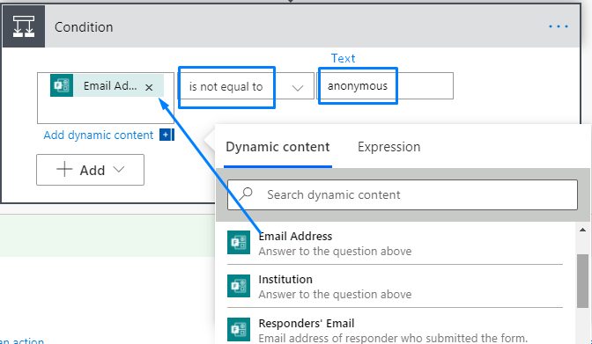Screen dimensions: 592x344
Task: Open the Add dropdown button
Action: click(x=90, y=170)
